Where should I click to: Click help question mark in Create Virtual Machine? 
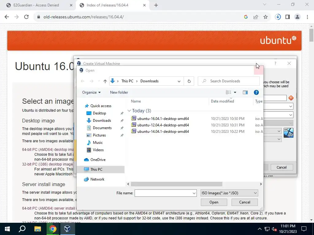click(x=275, y=63)
